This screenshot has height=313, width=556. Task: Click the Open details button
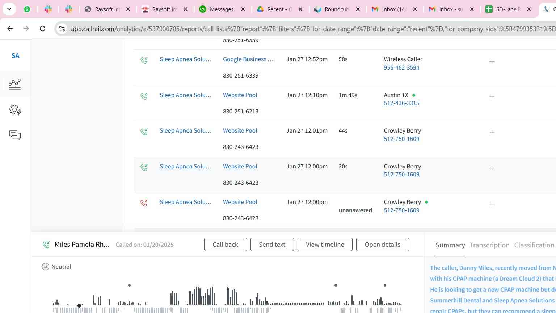[383, 245]
